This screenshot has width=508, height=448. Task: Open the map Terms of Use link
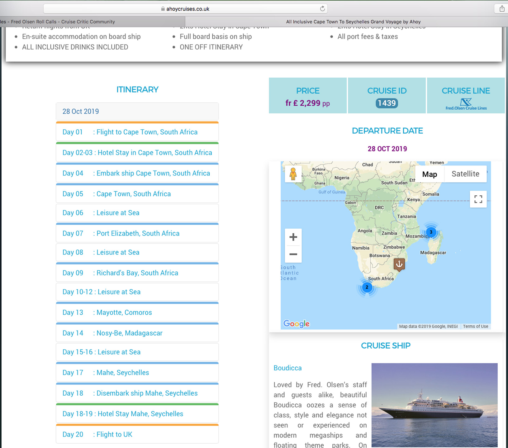coord(475,326)
